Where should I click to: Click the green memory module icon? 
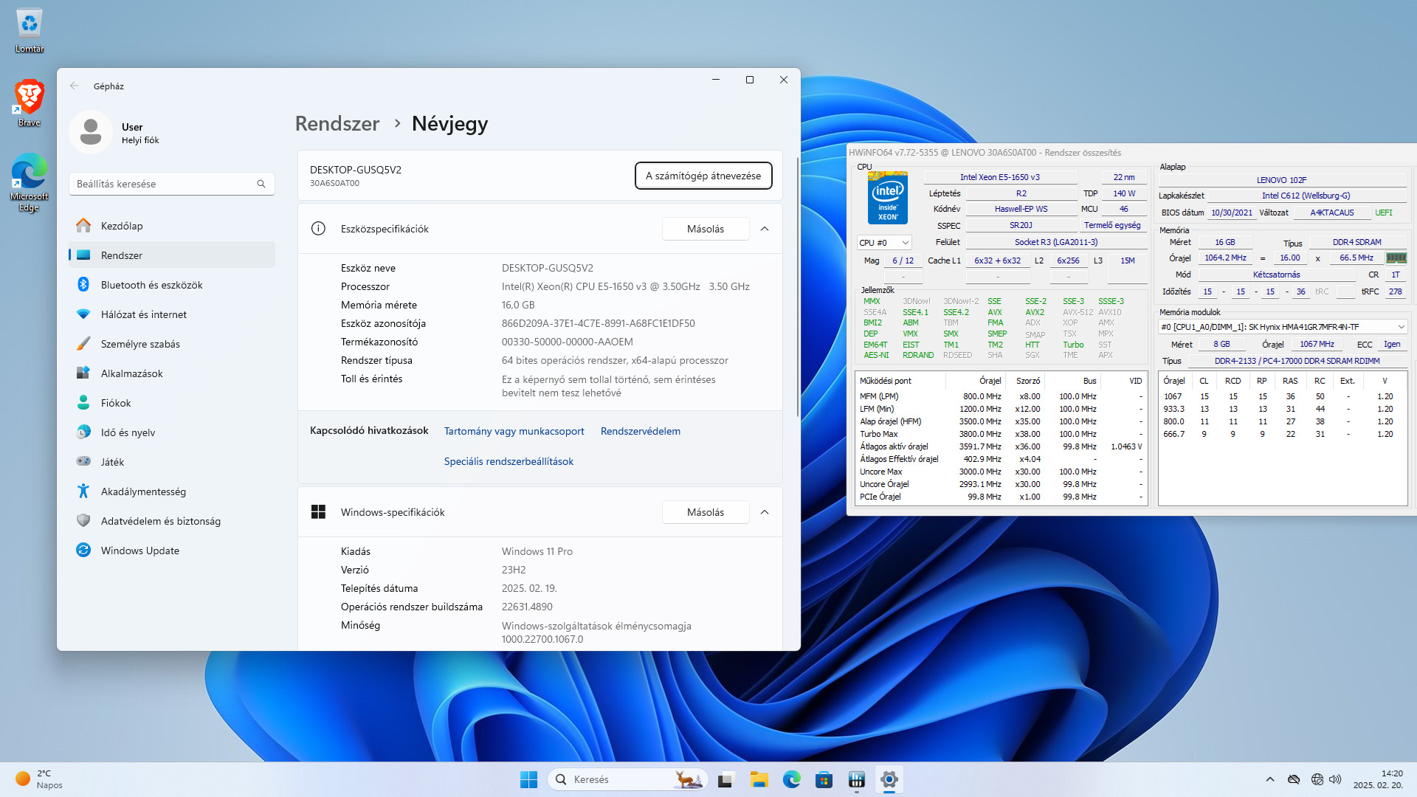click(x=1396, y=258)
